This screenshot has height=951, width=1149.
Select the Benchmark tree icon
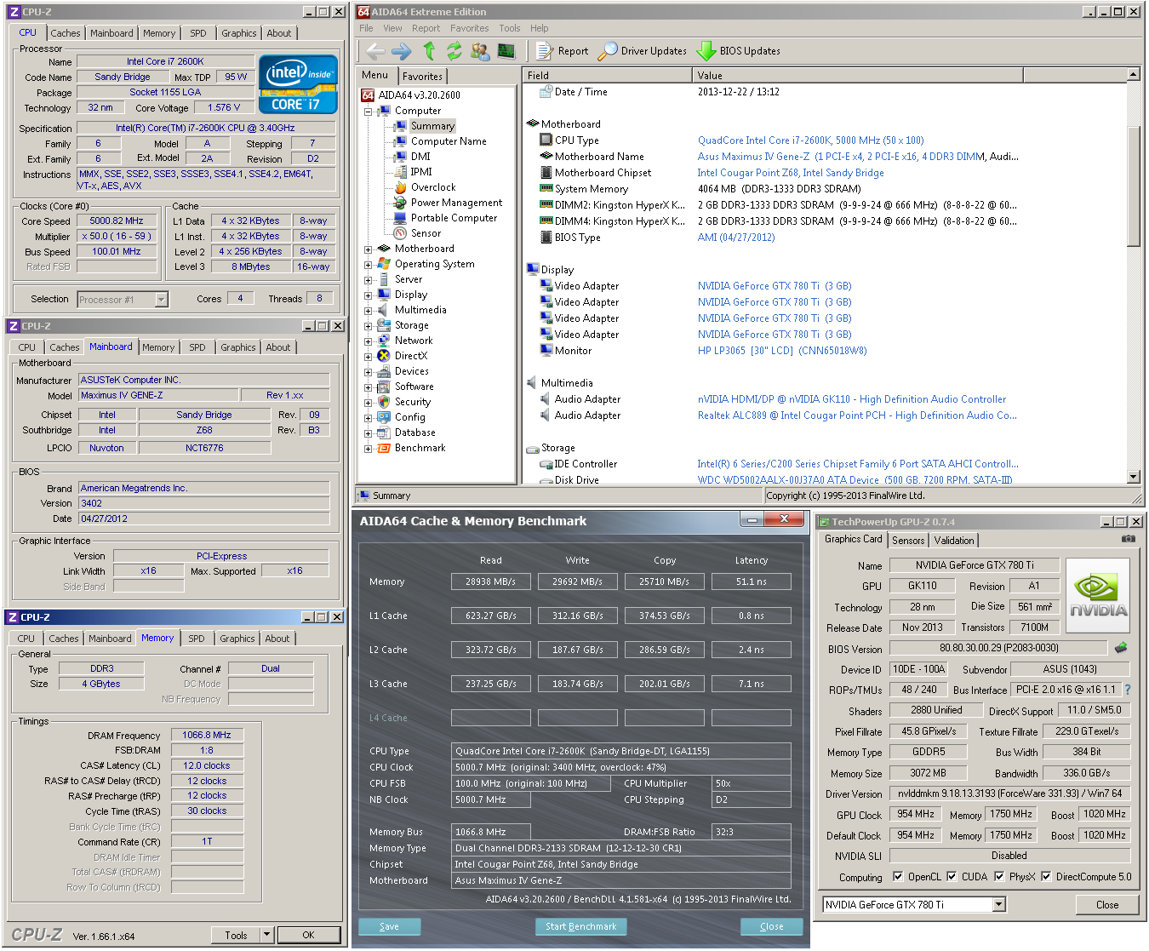[x=384, y=448]
